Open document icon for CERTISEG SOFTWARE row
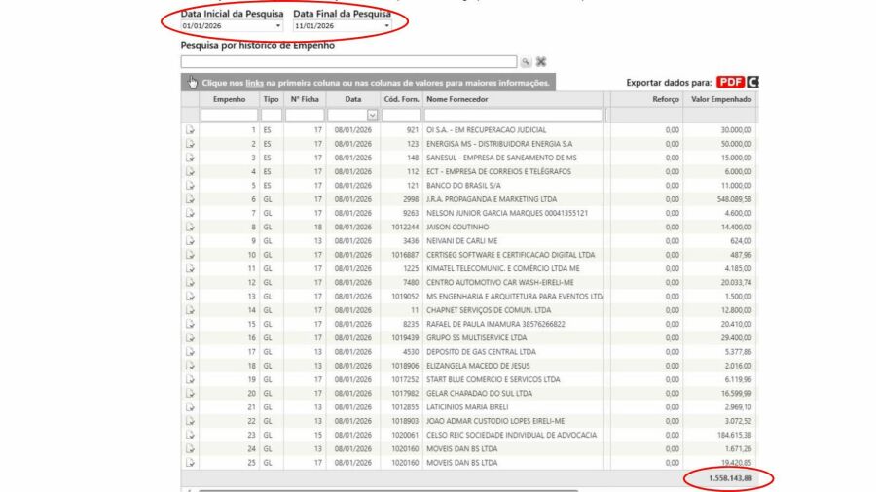This screenshot has height=492, width=876. tap(190, 255)
